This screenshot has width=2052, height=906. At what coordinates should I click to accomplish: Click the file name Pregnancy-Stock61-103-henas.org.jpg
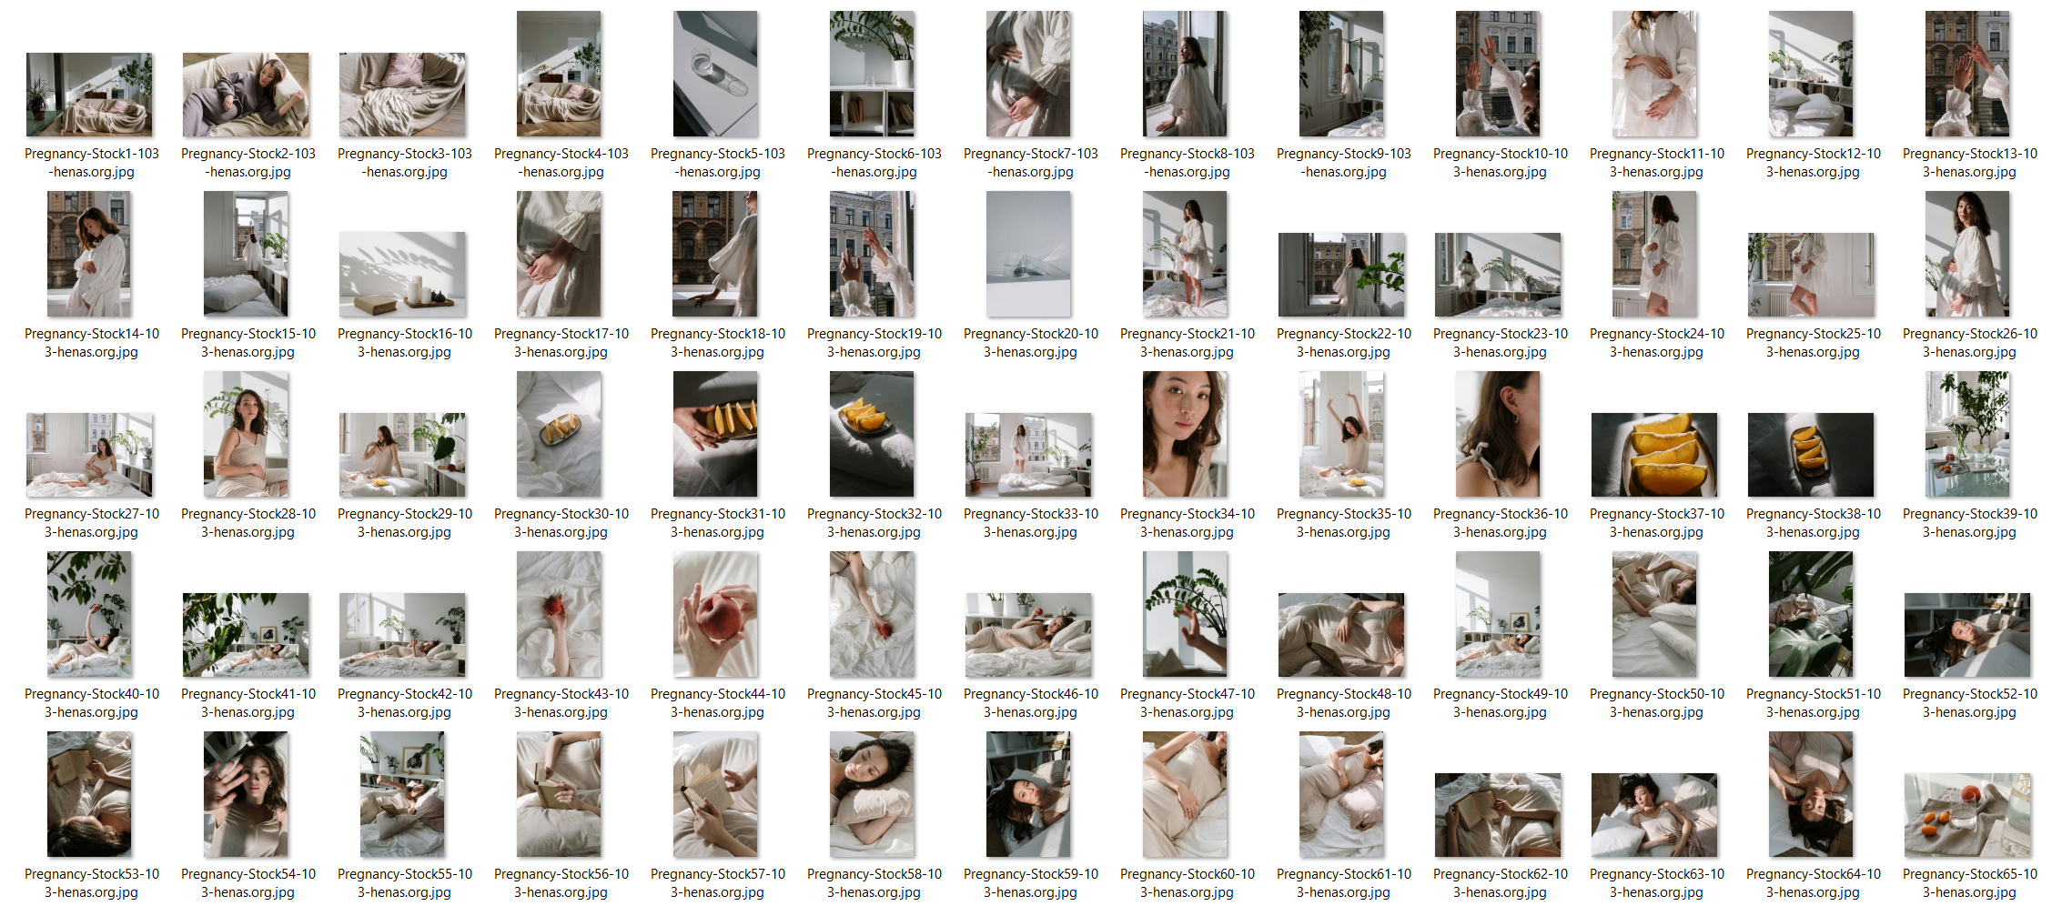point(1344,883)
